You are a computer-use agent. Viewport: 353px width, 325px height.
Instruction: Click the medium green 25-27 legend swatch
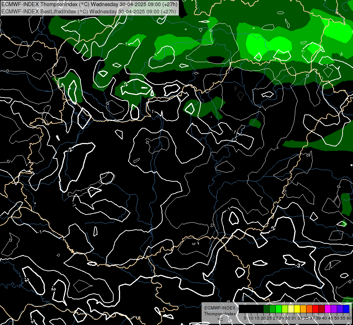273,309
